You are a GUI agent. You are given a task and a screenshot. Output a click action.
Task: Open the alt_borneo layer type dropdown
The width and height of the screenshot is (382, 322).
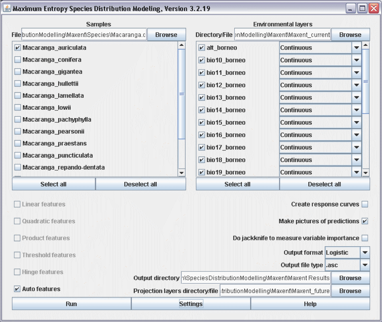point(356,48)
